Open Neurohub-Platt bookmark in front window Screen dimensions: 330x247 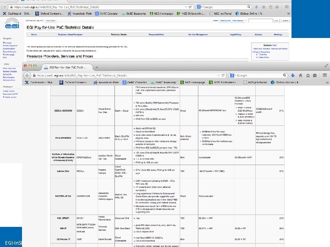[106, 82]
